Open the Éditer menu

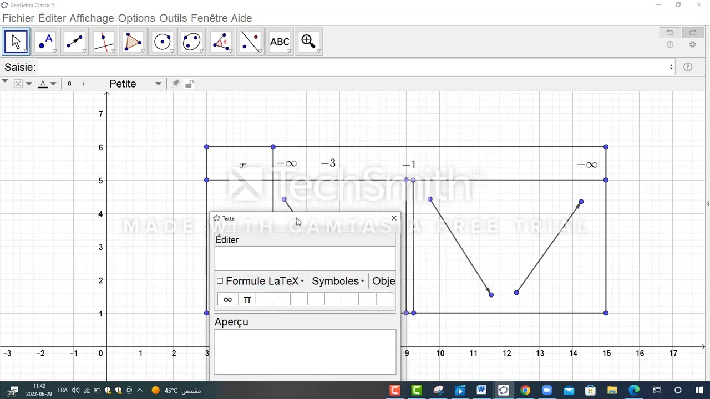(52, 18)
